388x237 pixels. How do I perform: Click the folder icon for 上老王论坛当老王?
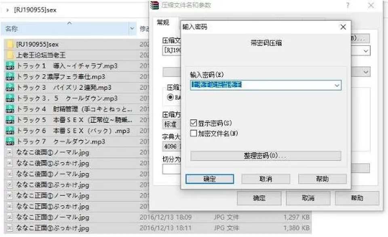[x=10, y=55]
